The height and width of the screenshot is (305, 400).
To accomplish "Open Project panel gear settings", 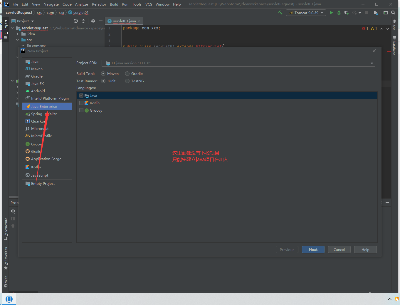I will [x=93, y=21].
